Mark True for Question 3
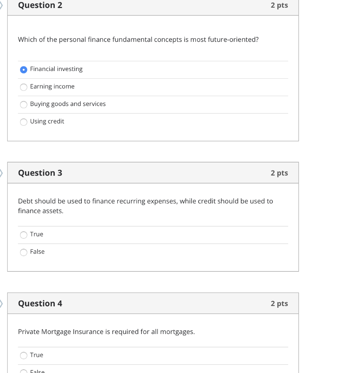The width and height of the screenshot is (340, 373). [x=24, y=235]
